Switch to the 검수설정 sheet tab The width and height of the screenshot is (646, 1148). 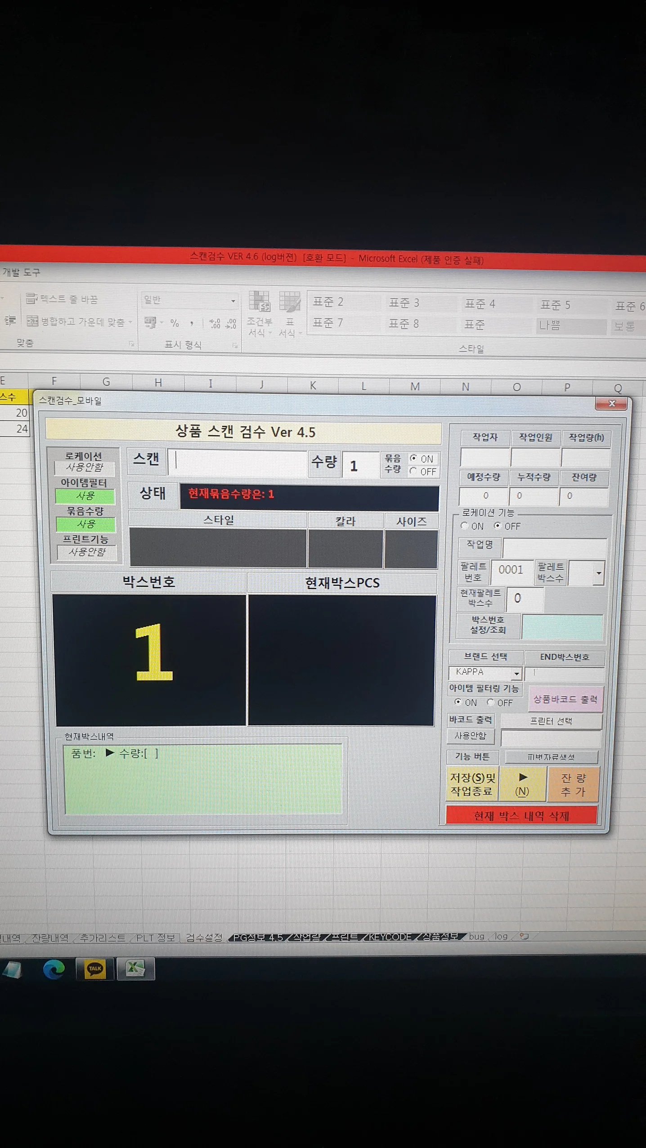(204, 938)
